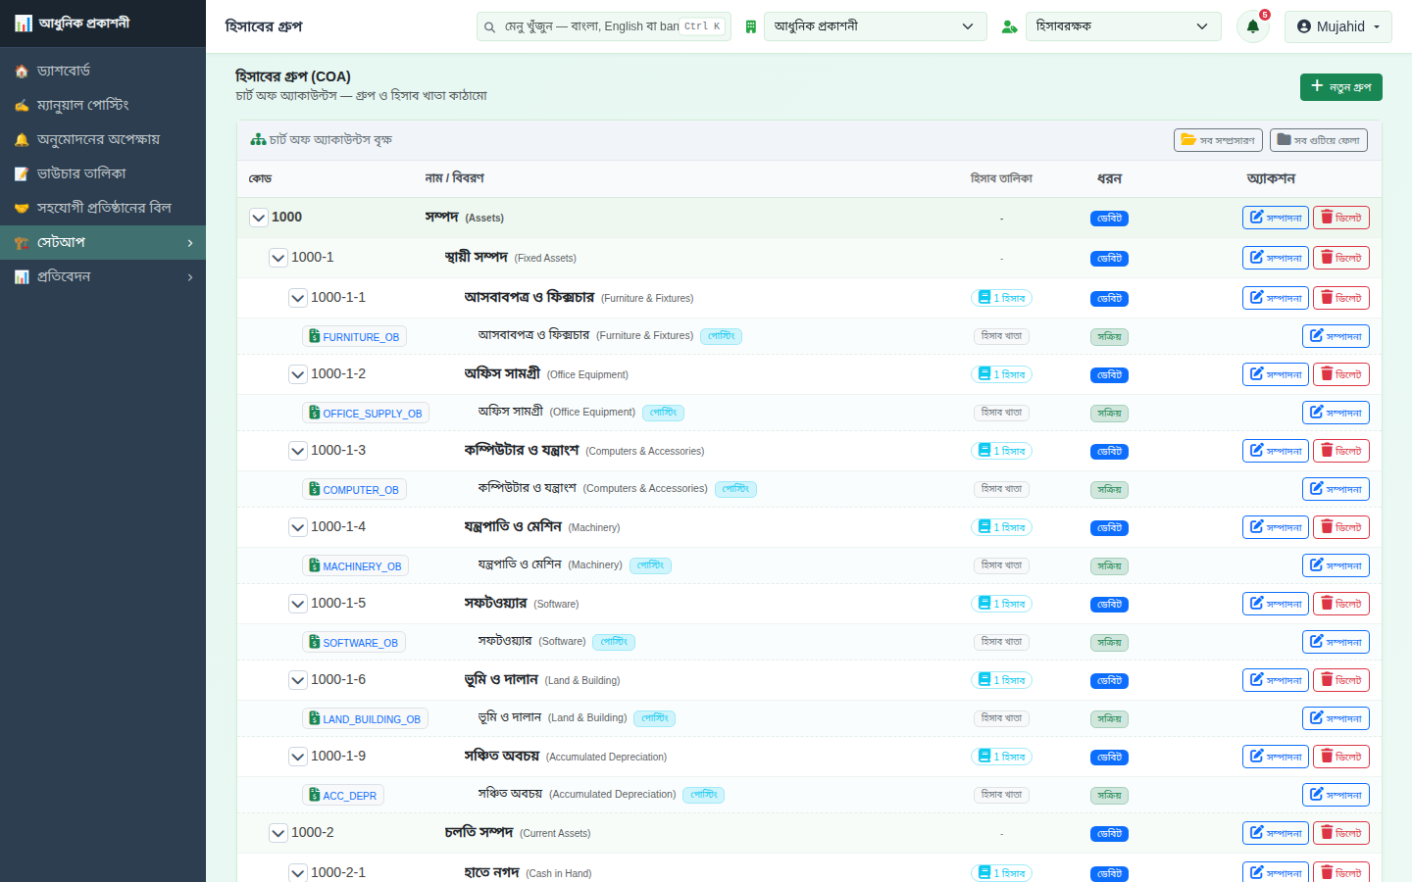Click the green building organization icon
Viewport: 1412px width, 882px height.
tap(750, 26)
